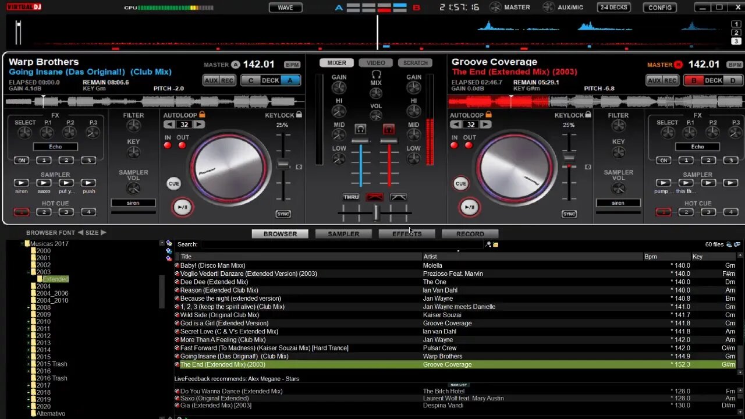Viewport: 745px width, 419px height.
Task: Switch to the MIXER panel tab
Action: 336,63
